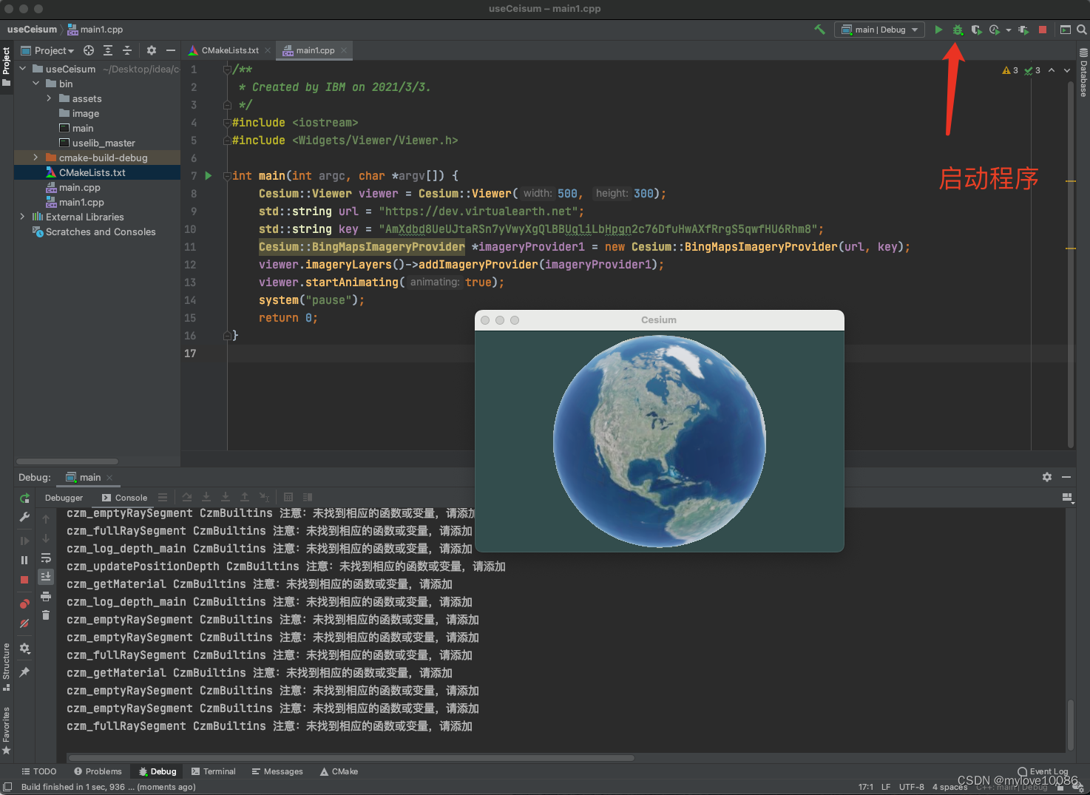The height and width of the screenshot is (795, 1090).
Task: Select main1.cpp editor tab
Action: [x=314, y=50]
